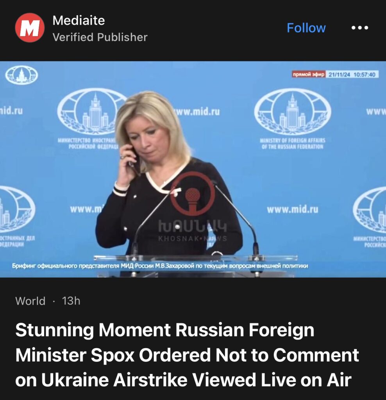The height and width of the screenshot is (400, 386).
Task: Click the Russian briefing caption at thumbnail bottom
Action: (160, 266)
